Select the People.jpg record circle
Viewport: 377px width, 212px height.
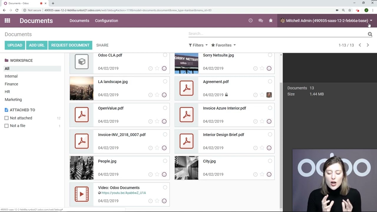(165, 161)
